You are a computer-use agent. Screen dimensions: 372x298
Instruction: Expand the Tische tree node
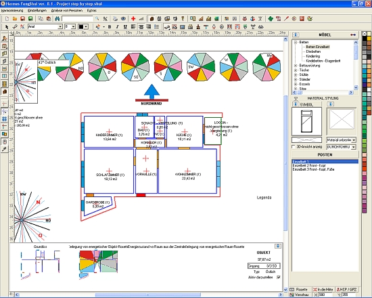click(x=296, y=70)
